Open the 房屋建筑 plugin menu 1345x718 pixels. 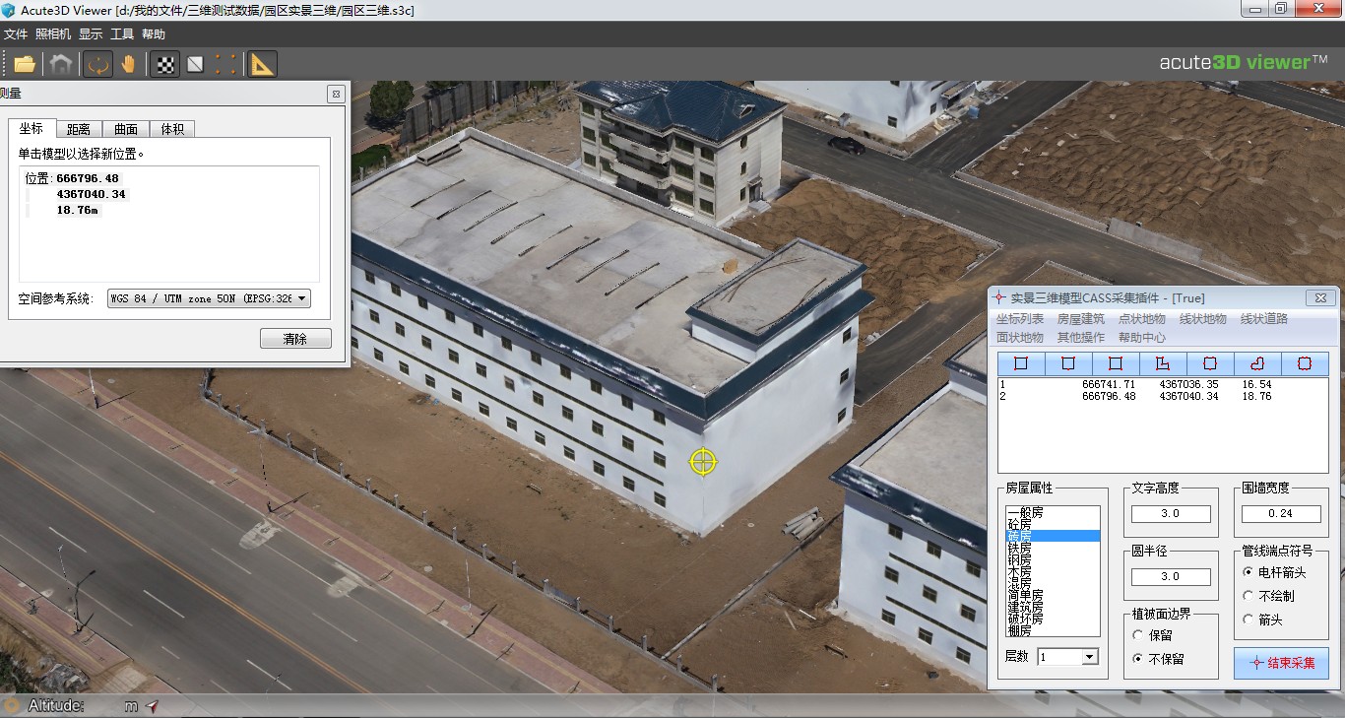click(1081, 319)
